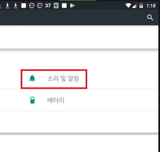Screen dimensions: 160x152
Task: Tap the white square icon beside Play Store icon
Action: (64, 6)
